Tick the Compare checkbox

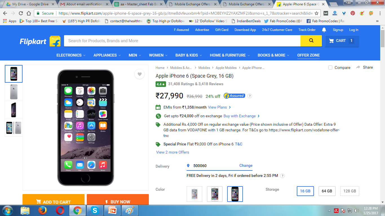330,67
